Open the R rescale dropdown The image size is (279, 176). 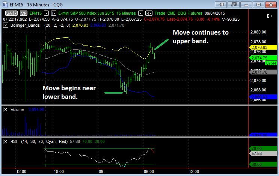click(x=149, y=13)
